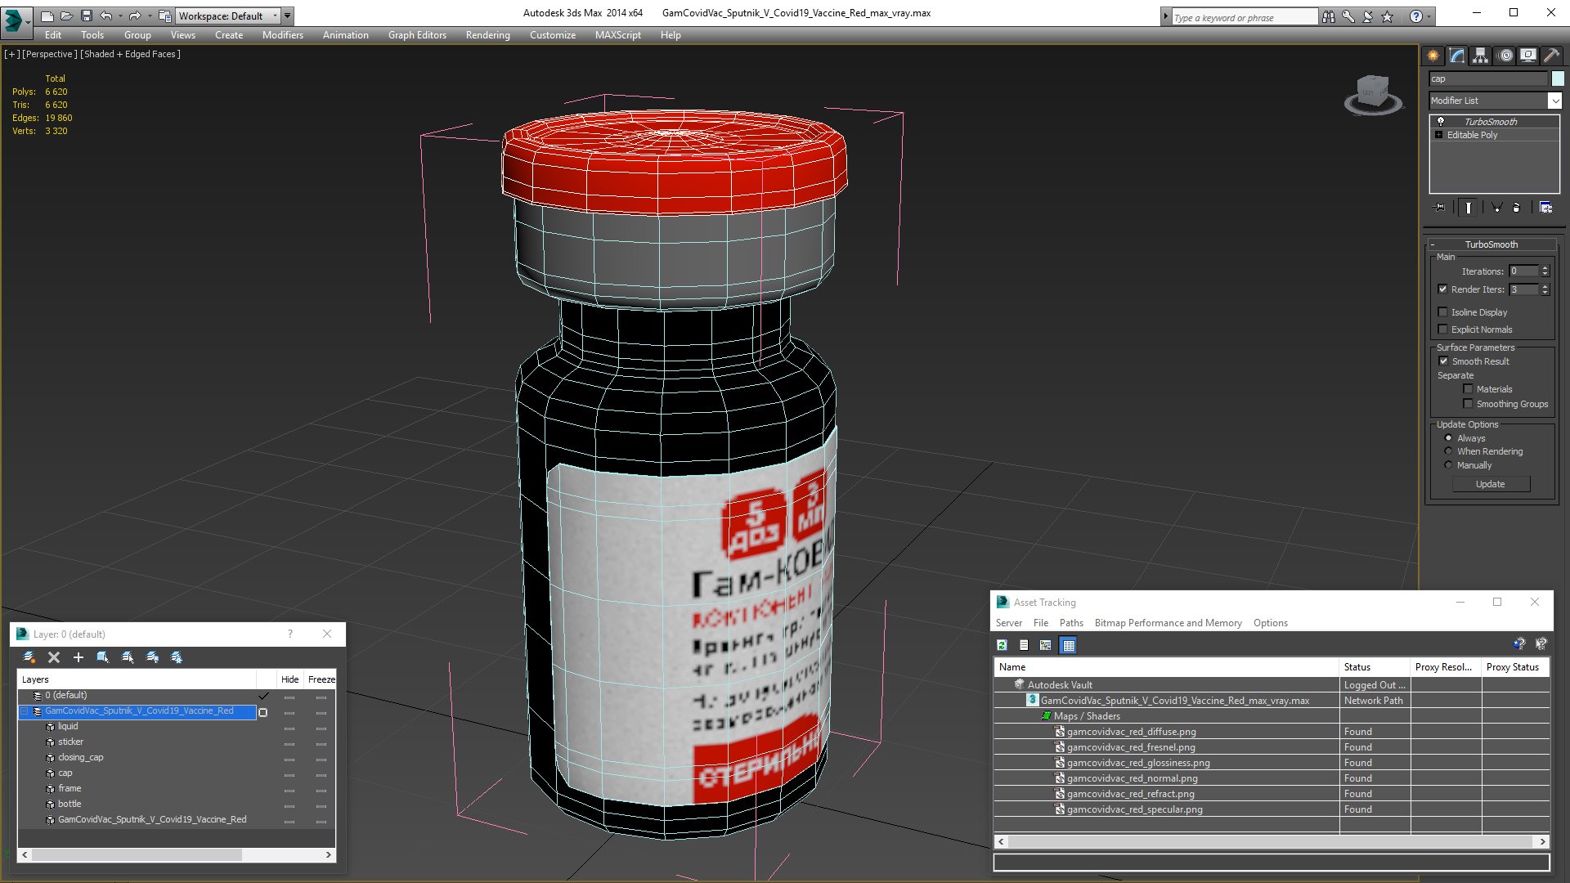
Task: Enable Isoline Display checkbox
Action: [x=1442, y=312]
